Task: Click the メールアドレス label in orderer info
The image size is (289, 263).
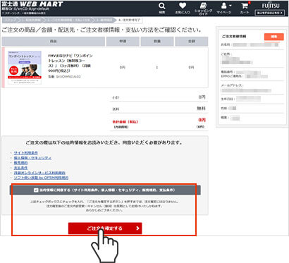Action: point(232,85)
